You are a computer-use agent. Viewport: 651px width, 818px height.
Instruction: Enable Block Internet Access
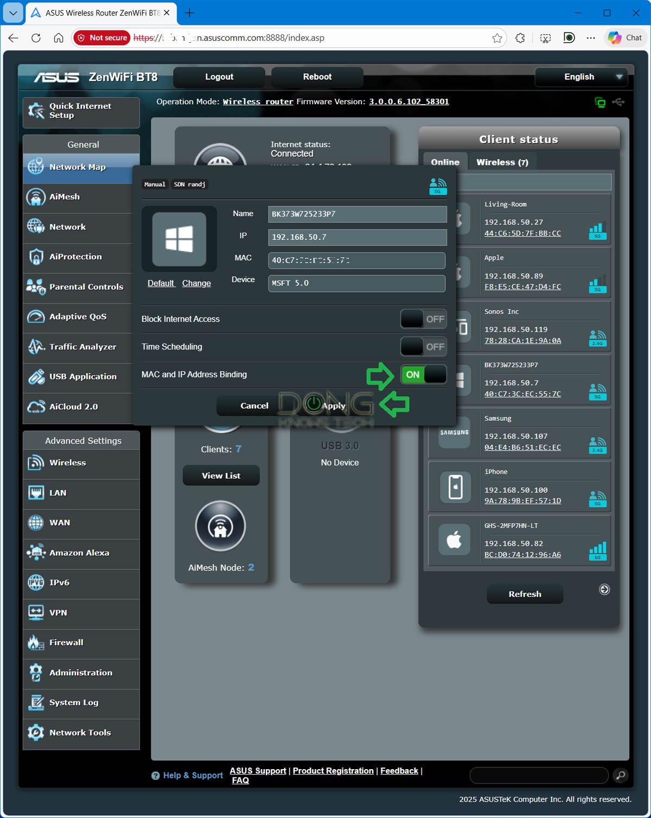(423, 319)
